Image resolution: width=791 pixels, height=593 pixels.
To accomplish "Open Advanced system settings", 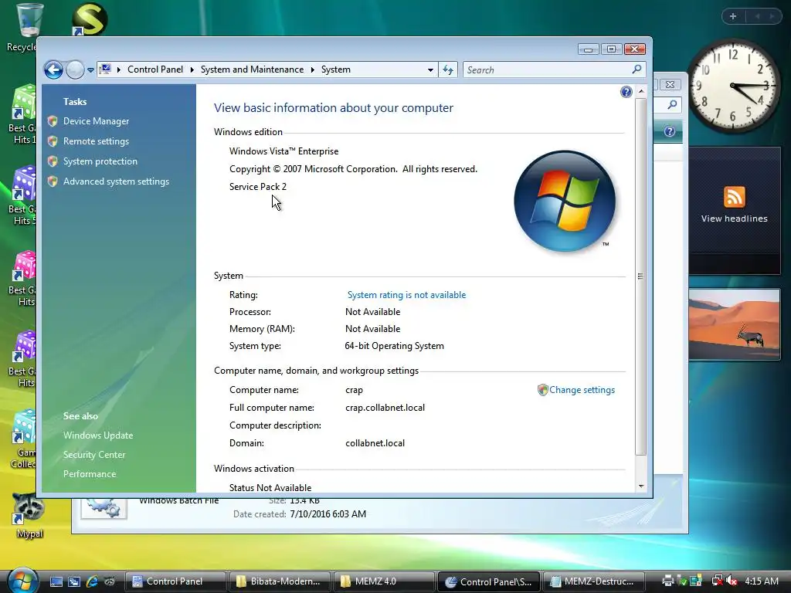I will pos(116,181).
